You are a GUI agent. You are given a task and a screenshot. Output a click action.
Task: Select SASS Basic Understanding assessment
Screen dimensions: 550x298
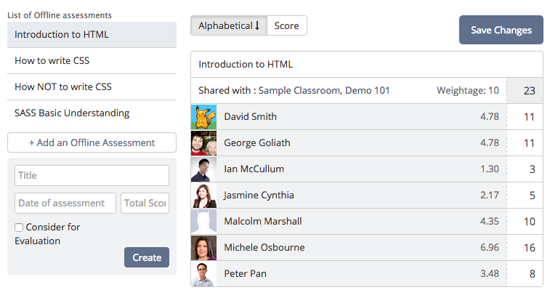pos(92,113)
